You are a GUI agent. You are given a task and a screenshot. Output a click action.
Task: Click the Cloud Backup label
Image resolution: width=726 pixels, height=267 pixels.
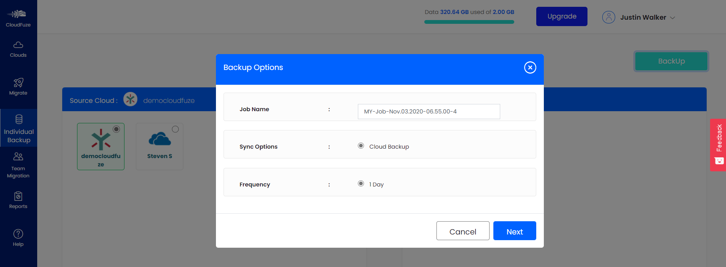pyautogui.click(x=389, y=147)
